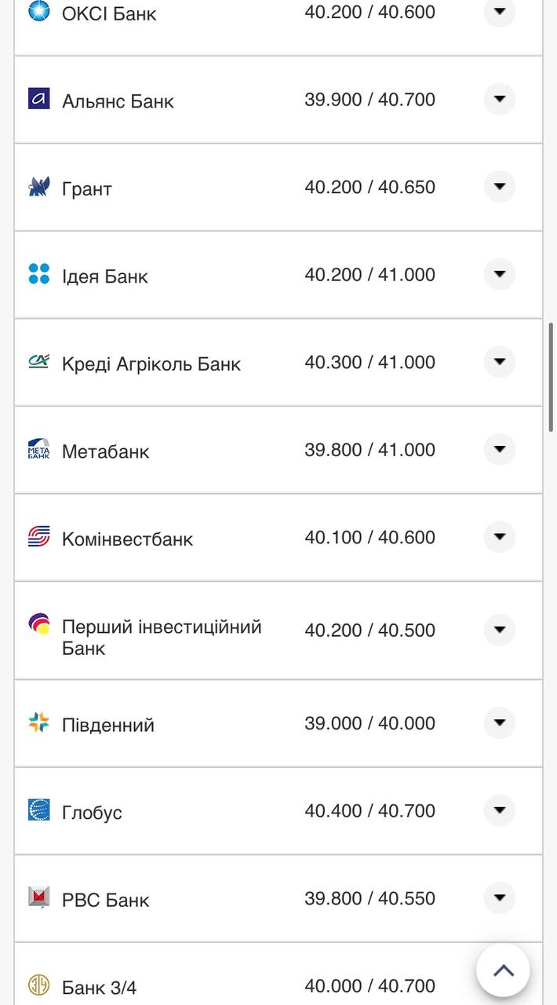Expand the Грант row dropdown arrow
The height and width of the screenshot is (1005, 557).
(500, 187)
